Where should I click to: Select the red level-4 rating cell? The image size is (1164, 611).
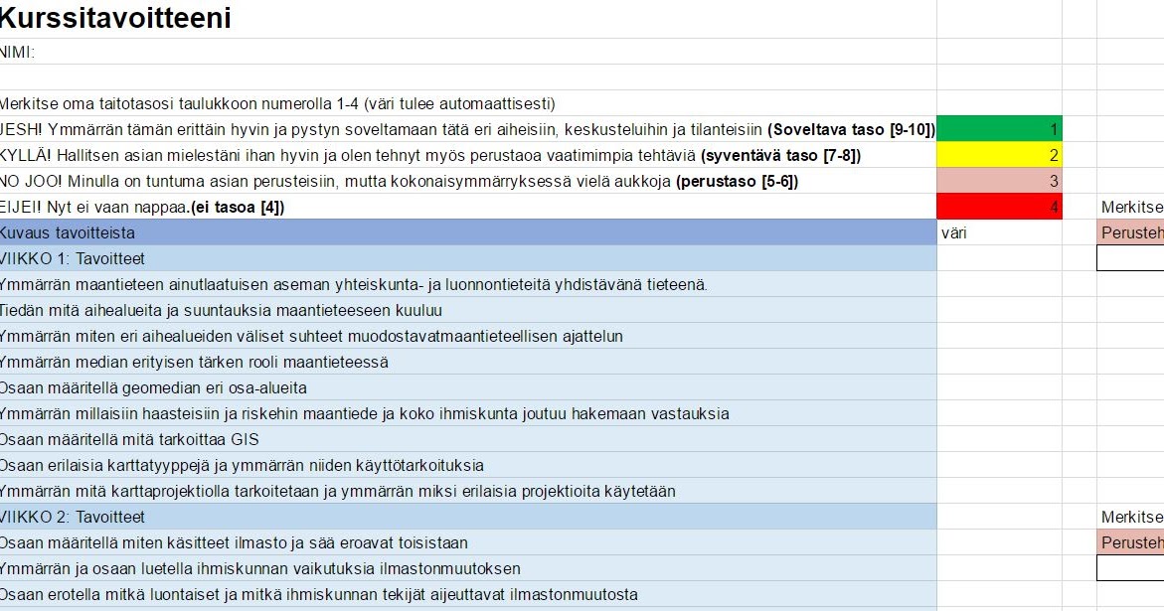click(x=999, y=207)
